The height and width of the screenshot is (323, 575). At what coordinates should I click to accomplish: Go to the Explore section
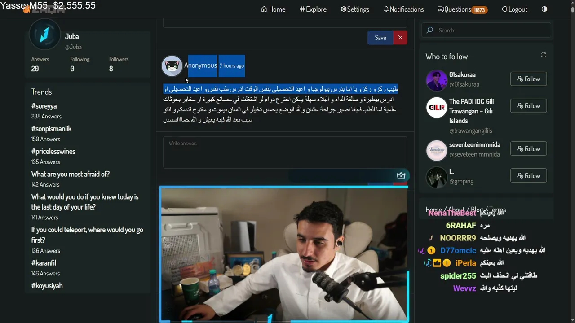pyautogui.click(x=313, y=9)
